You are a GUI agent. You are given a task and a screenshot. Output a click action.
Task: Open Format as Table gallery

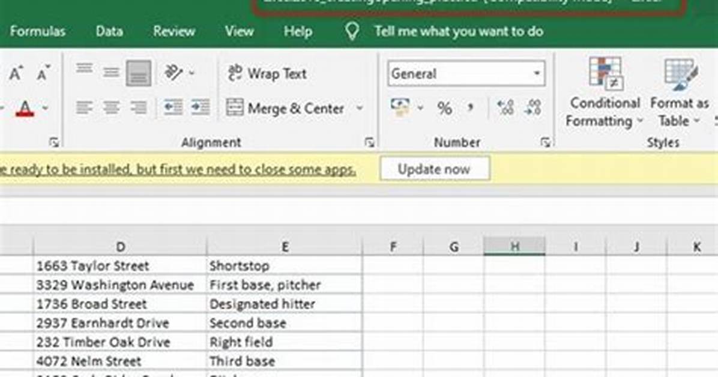pos(680,93)
